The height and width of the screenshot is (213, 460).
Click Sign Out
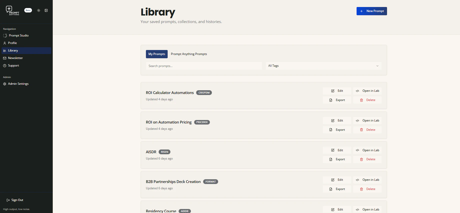15,200
